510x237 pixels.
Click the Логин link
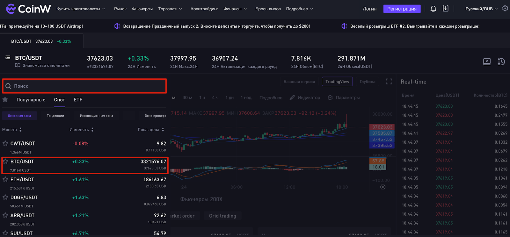coord(369,9)
